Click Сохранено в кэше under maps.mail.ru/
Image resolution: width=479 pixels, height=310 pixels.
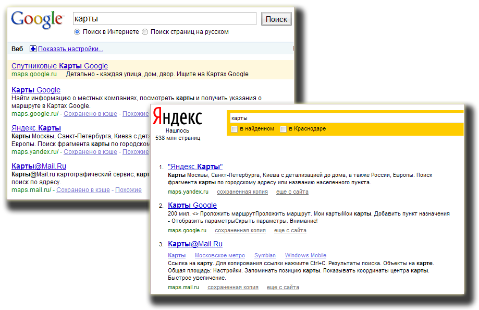pos(83,190)
